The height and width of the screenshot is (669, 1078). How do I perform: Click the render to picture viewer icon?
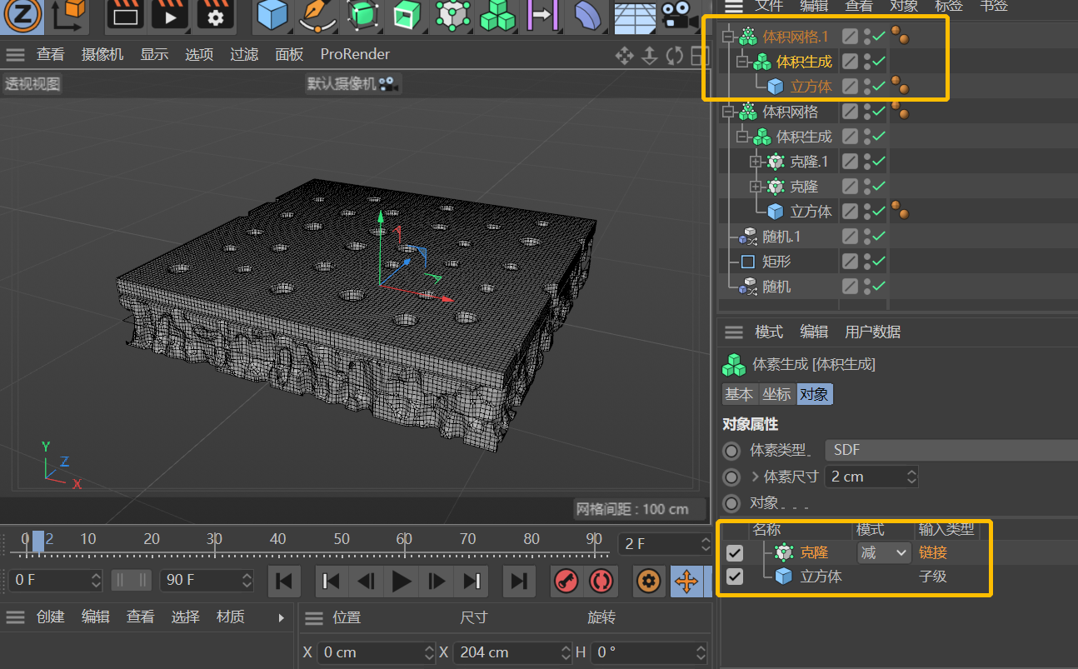(x=170, y=15)
